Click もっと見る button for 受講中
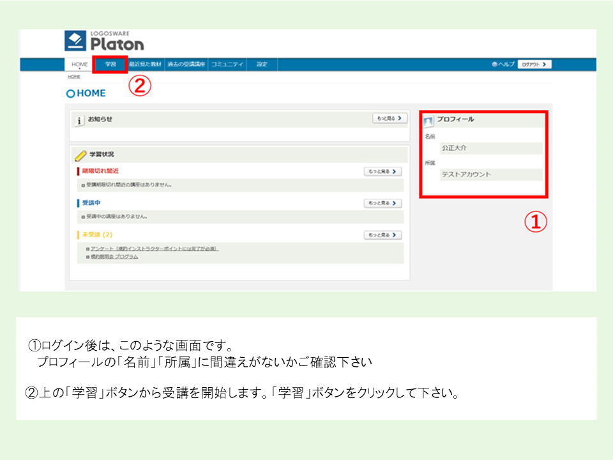 pos(382,203)
